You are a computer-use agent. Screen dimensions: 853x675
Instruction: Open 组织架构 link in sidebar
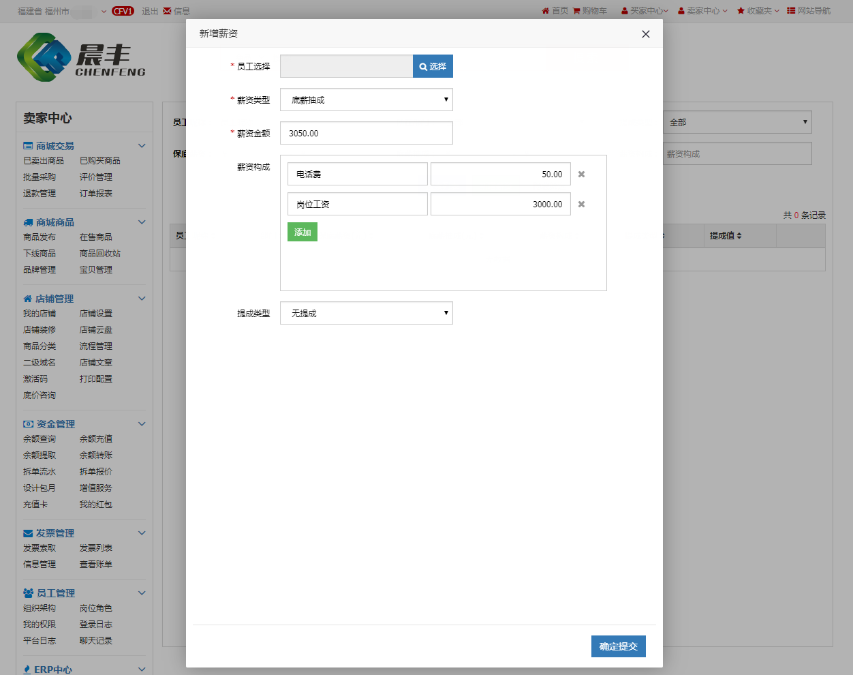(x=40, y=608)
